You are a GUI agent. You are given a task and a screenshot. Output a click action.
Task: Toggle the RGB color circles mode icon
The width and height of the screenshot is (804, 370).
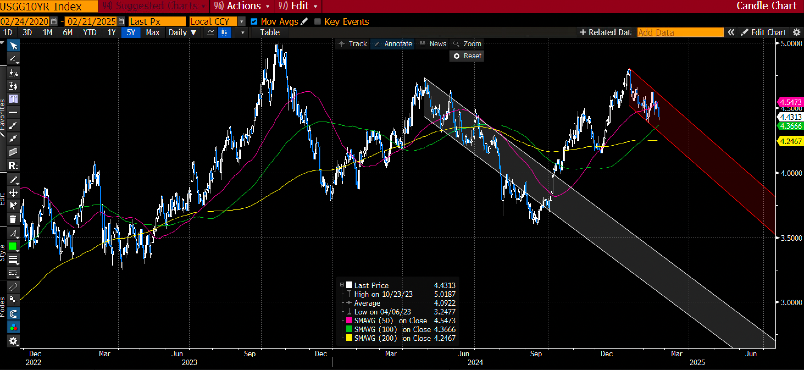(x=13, y=327)
